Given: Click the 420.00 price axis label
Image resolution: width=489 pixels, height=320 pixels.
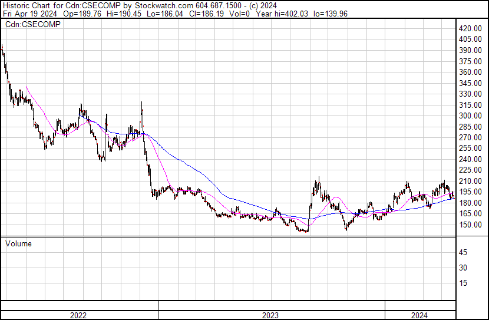Looking at the screenshot, I should 470,28.
